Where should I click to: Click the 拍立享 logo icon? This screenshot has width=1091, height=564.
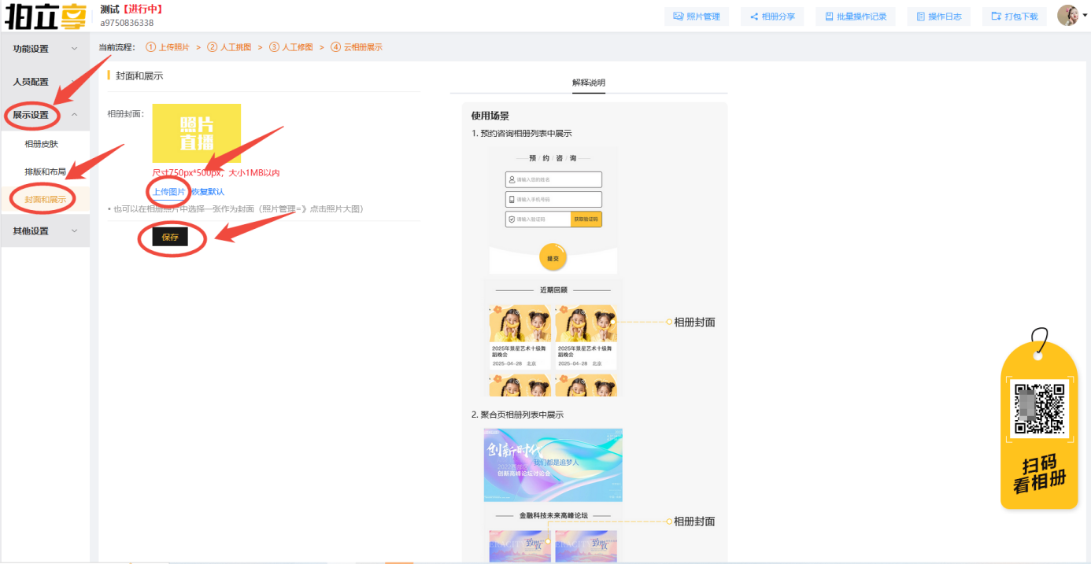[x=46, y=17]
